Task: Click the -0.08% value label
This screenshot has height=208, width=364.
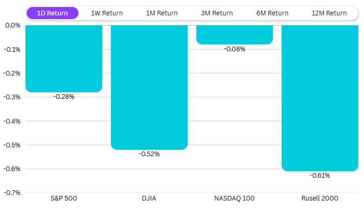Action: [x=234, y=49]
